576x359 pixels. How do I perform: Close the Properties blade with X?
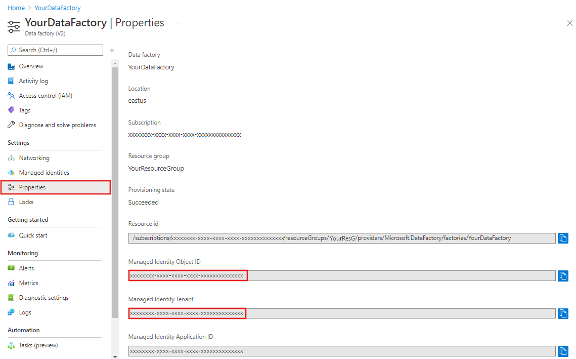pos(569,23)
